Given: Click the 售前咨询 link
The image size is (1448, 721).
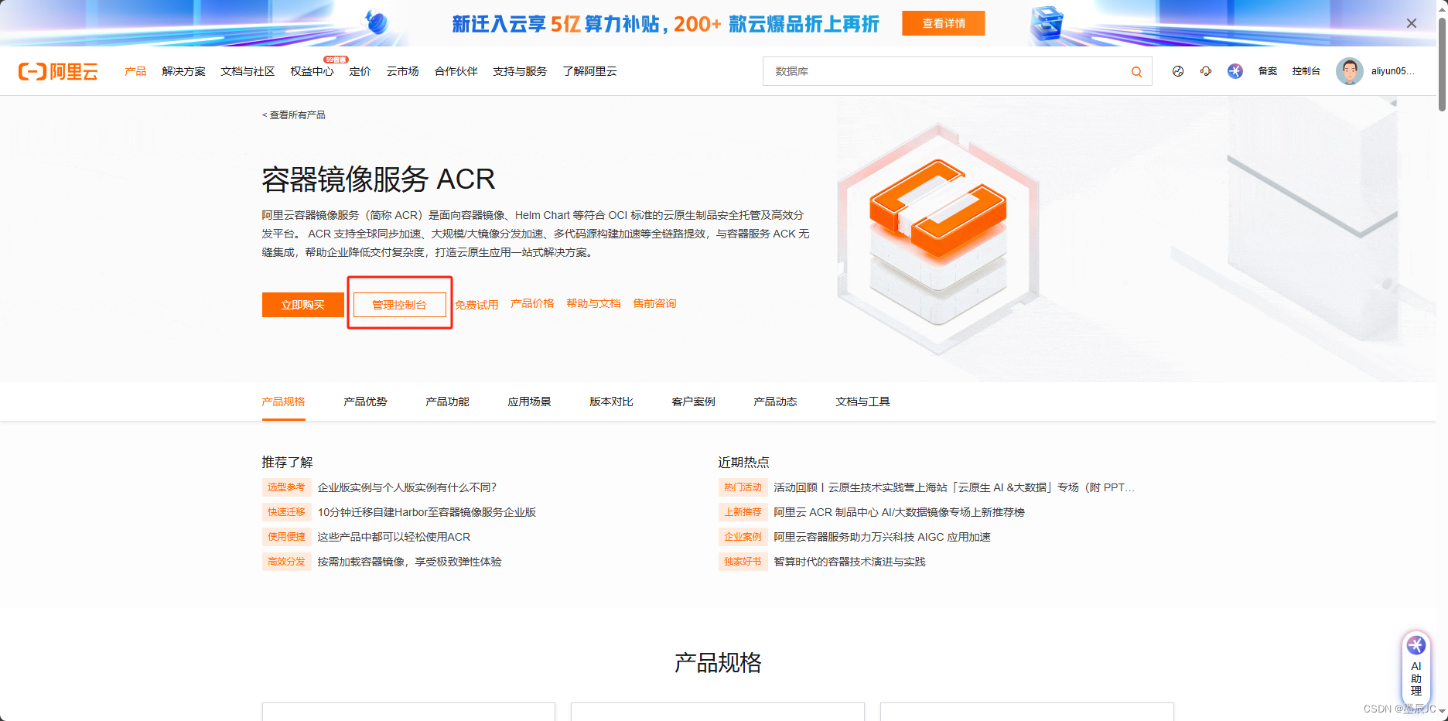Looking at the screenshot, I should point(654,303).
